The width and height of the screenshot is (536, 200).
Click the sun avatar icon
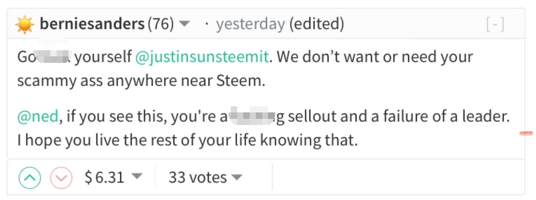[x=25, y=24]
